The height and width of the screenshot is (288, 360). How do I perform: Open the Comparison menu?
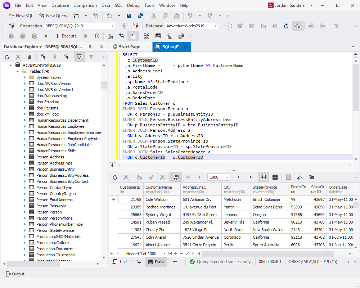85,5
